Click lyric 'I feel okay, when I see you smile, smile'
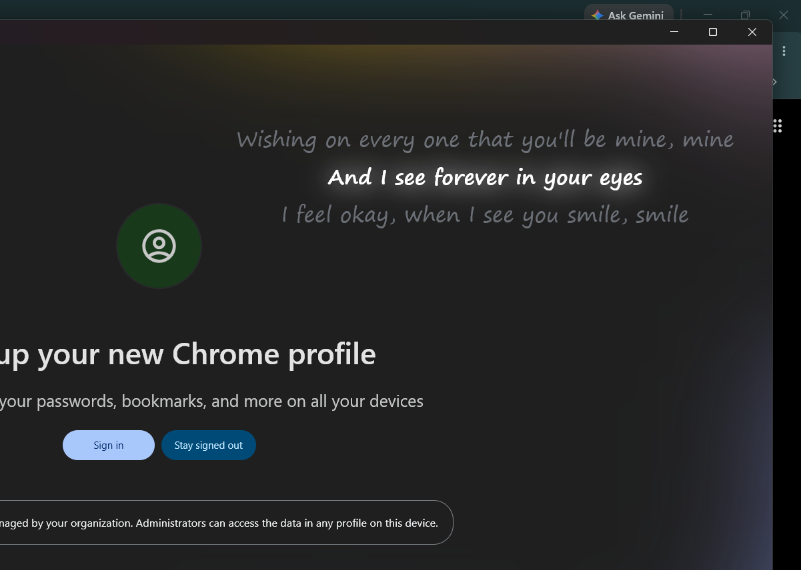Viewport: 801px width, 570px height. (486, 215)
